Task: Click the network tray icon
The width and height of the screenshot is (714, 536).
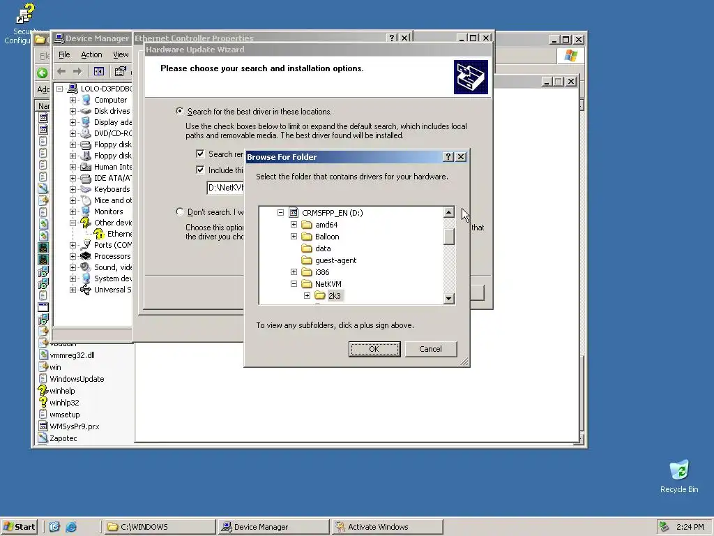Action: 664,527
